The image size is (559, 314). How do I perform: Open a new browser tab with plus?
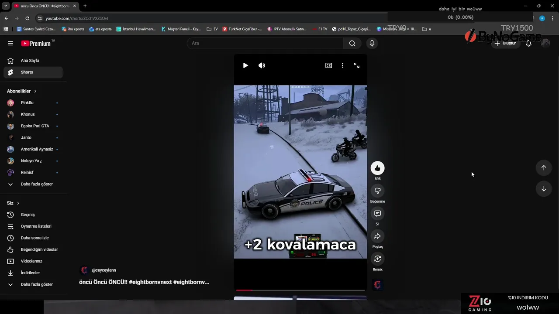coord(85,6)
